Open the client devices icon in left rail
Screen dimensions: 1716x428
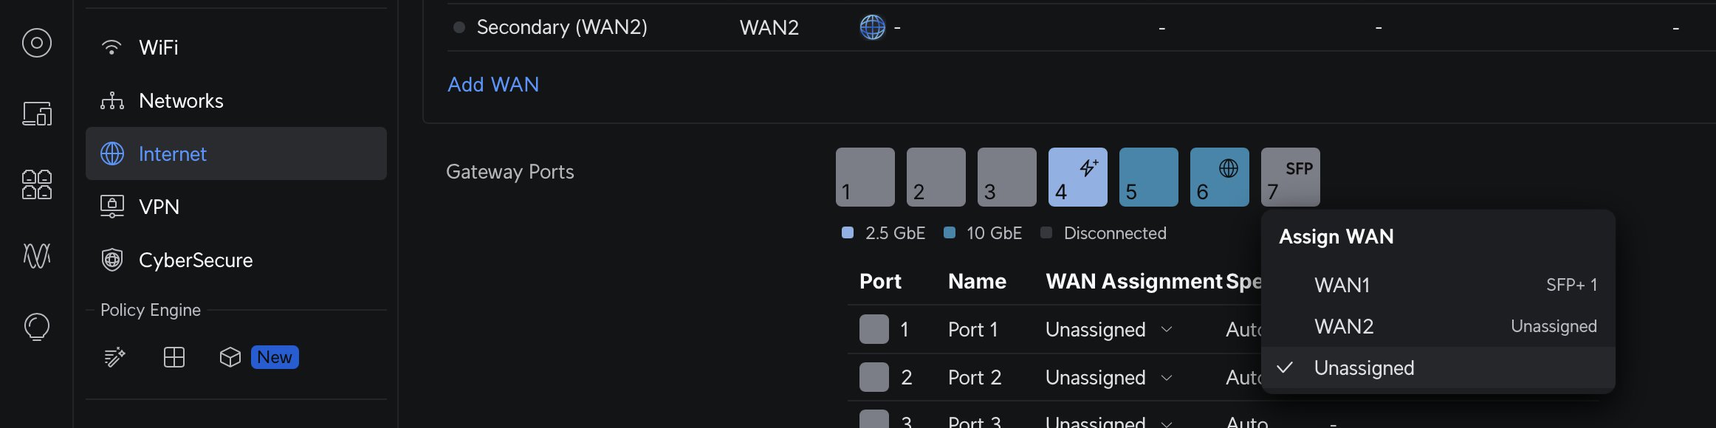click(x=37, y=114)
